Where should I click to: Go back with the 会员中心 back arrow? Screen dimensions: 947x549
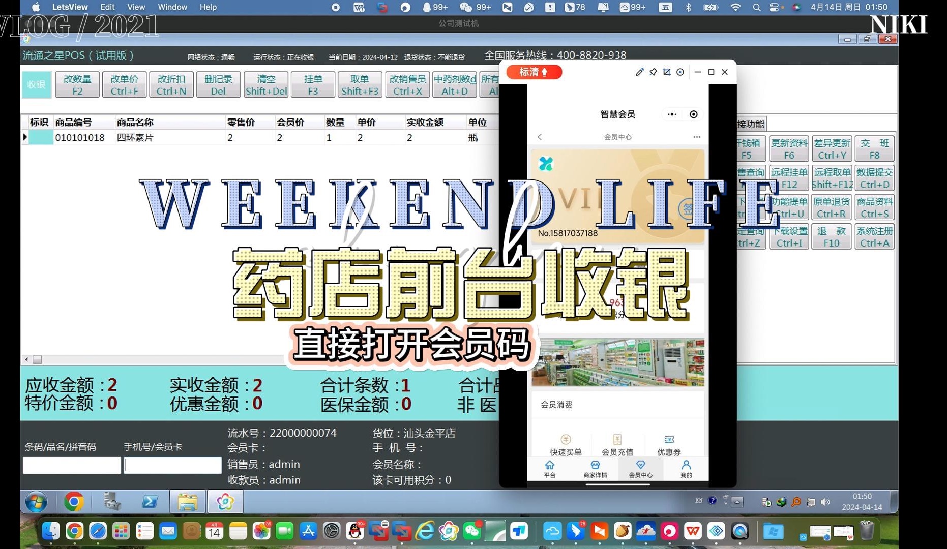point(540,137)
